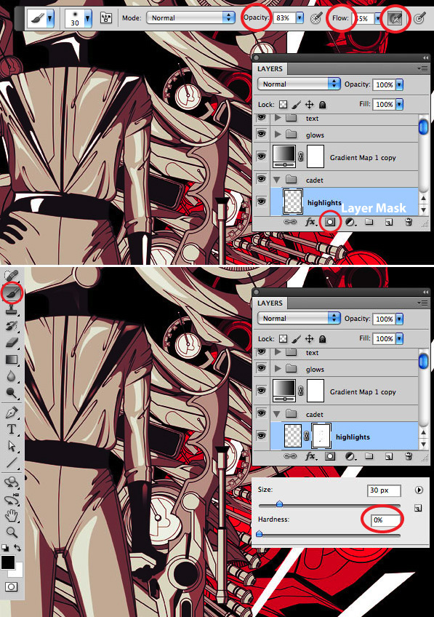Click the brush Size slider handle

[279, 503]
